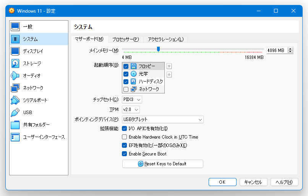Enable the ネットワーク boot checkbox
Viewport: 308px width, 196px height.
click(126, 89)
